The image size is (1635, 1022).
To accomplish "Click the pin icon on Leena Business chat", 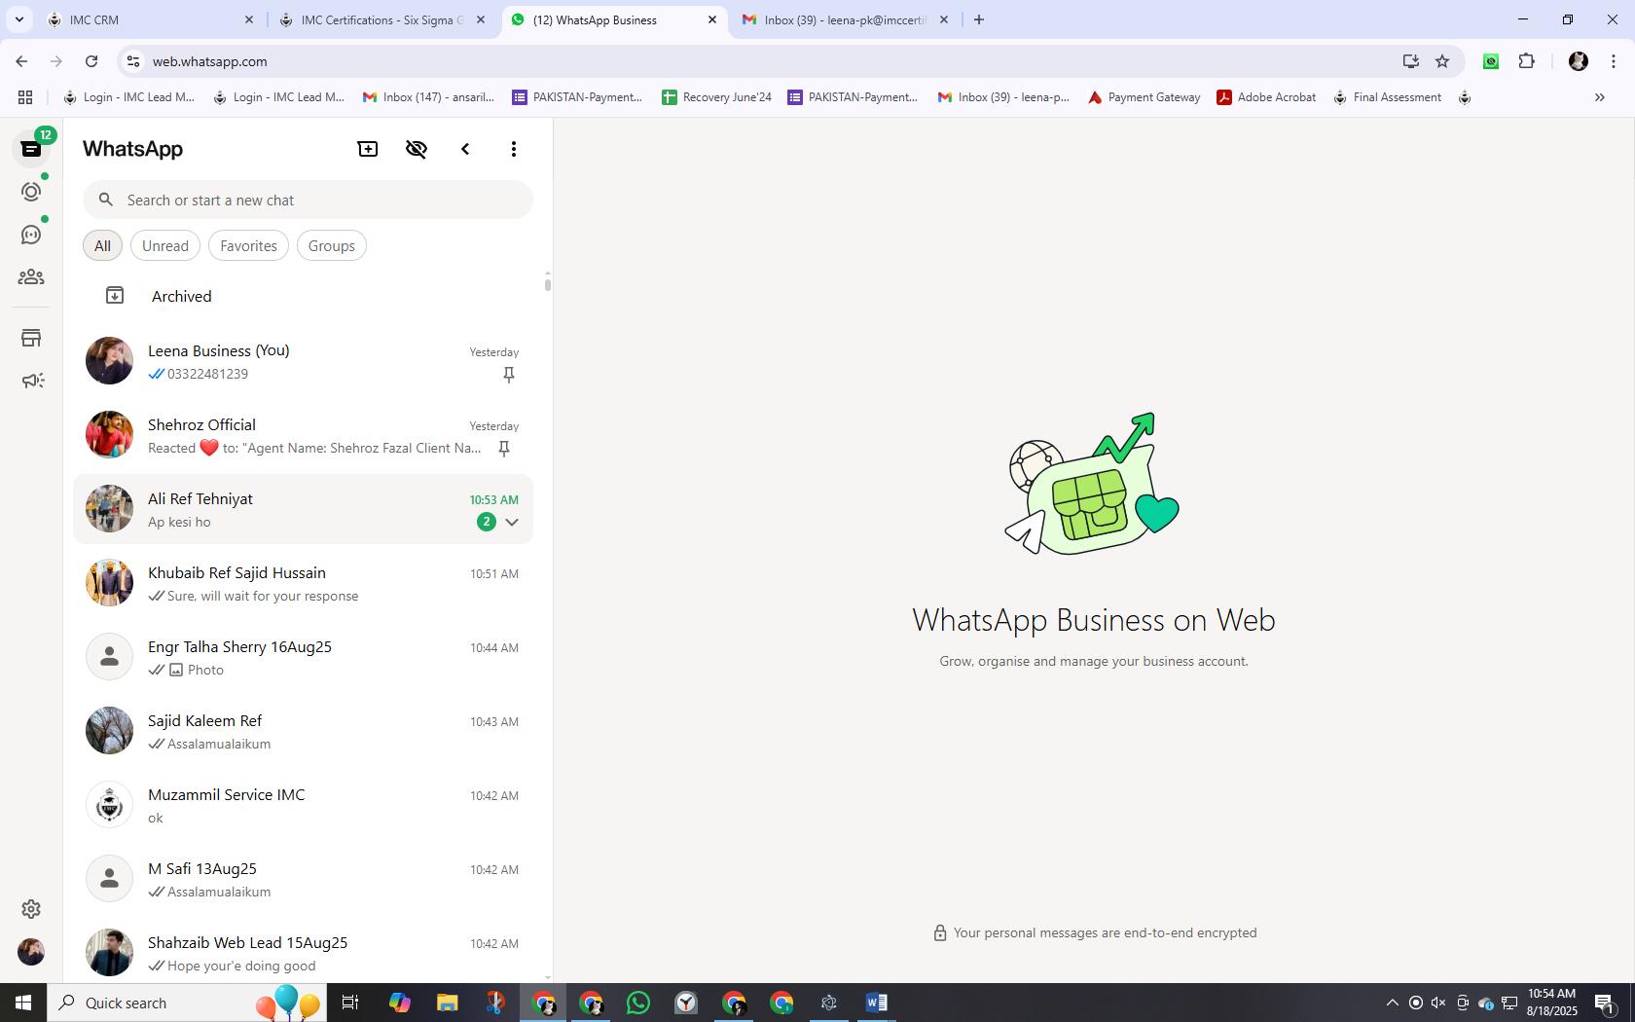I will click(x=509, y=375).
